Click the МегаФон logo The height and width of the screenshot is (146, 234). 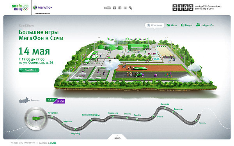(43, 7)
